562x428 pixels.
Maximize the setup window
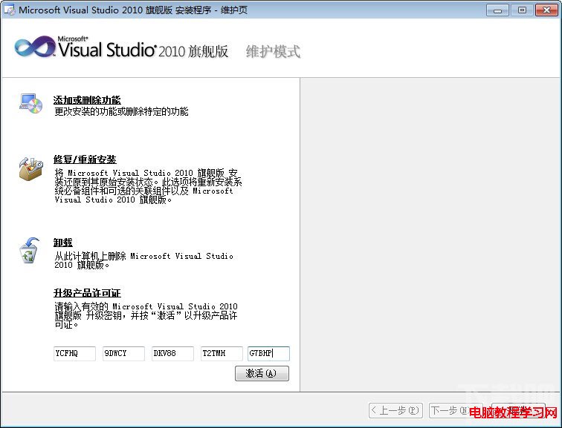[x=522, y=10]
